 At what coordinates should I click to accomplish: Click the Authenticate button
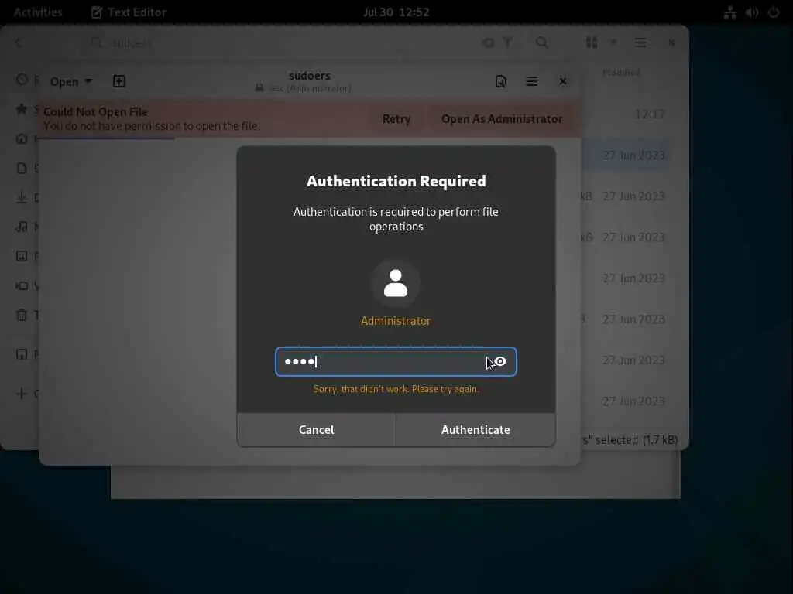click(x=475, y=430)
